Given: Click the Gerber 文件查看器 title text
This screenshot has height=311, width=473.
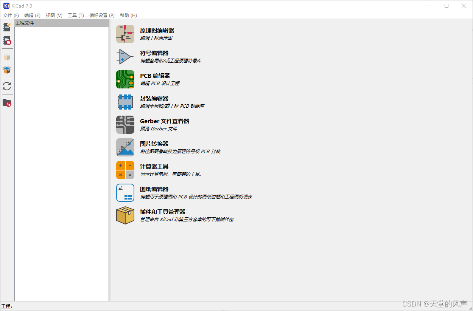Looking at the screenshot, I should click(x=165, y=121).
